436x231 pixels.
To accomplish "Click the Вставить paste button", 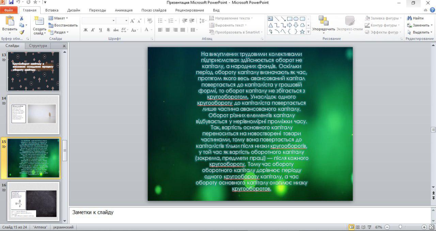I will click(10, 25).
